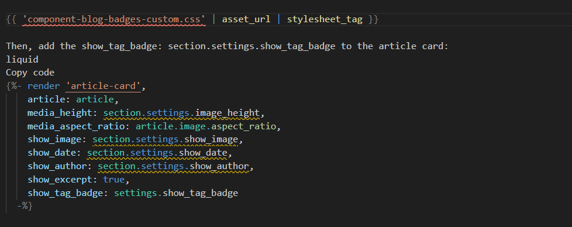572x227 pixels.
Task: Click the show_excerpt parameter
Action: [60, 180]
